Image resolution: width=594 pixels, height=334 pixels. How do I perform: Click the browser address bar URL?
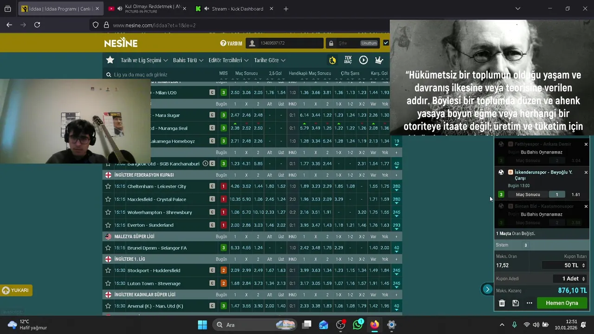(x=154, y=25)
